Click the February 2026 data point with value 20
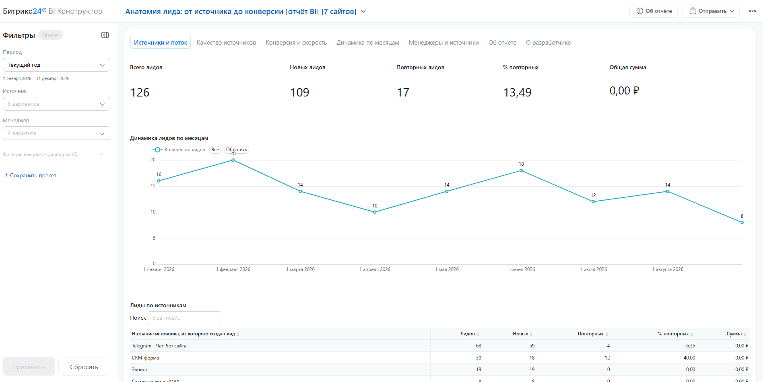 [x=233, y=160]
